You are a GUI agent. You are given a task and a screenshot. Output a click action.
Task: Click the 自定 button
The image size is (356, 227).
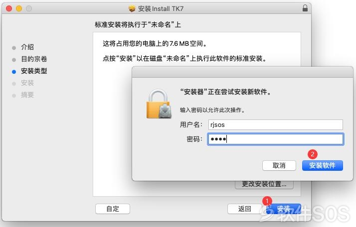113,209
